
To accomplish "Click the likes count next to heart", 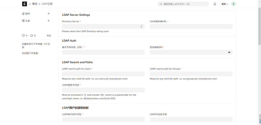I will coord(27,36).
